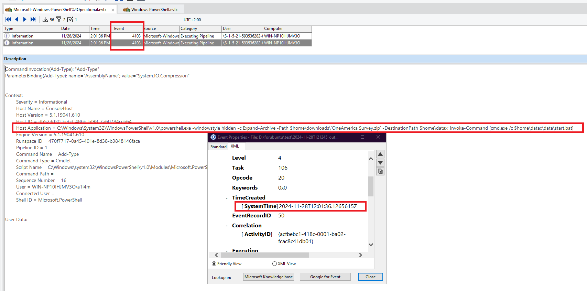
Task: Collapse the Execution node
Action: coord(227,251)
